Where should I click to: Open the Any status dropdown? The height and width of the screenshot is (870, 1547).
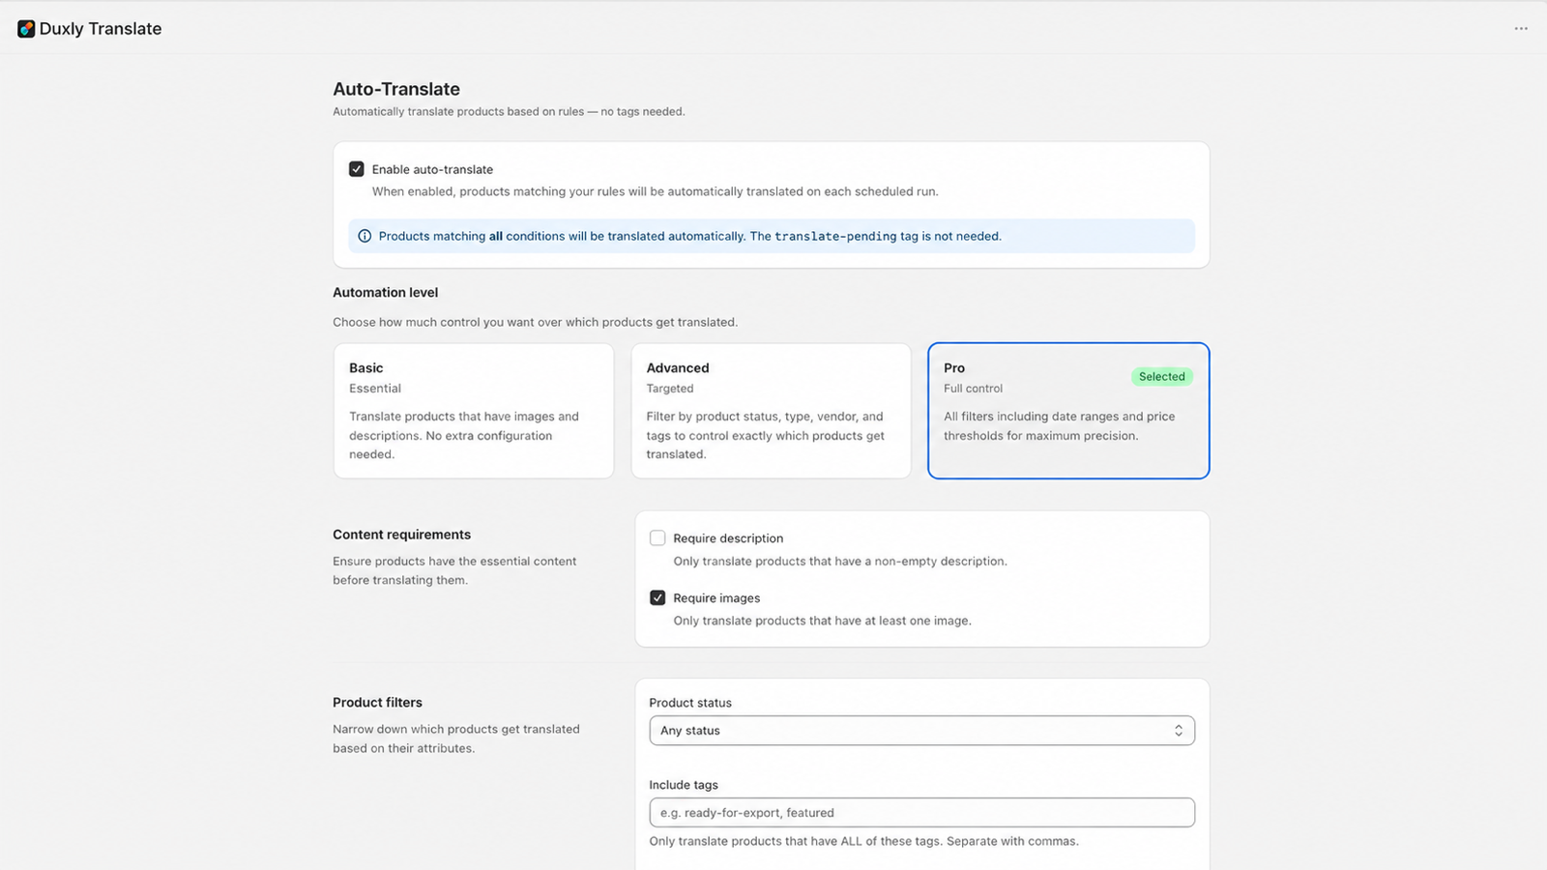click(921, 731)
